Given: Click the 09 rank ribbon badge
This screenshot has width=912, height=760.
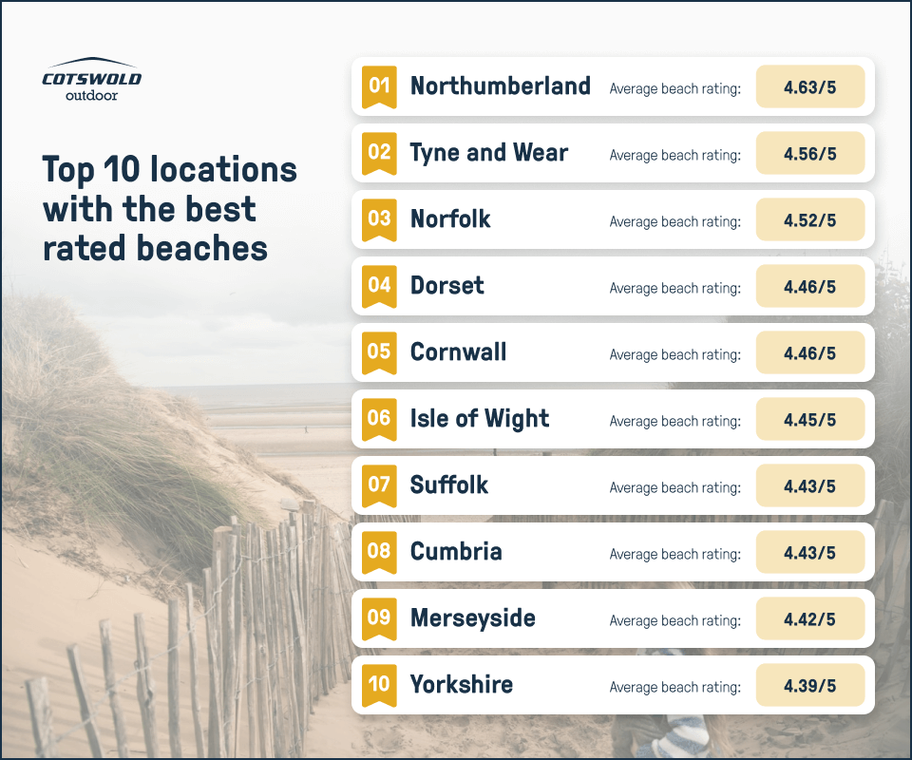Looking at the screenshot, I should [379, 619].
